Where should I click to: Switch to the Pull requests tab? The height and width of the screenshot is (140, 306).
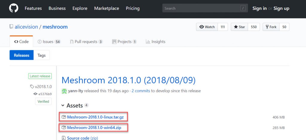coord(86,42)
